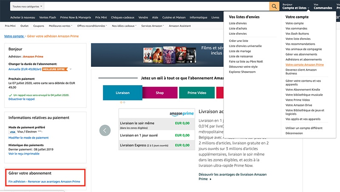The width and height of the screenshot is (340, 192).
Task: Click the Visa card icon
Action: click(12, 132)
